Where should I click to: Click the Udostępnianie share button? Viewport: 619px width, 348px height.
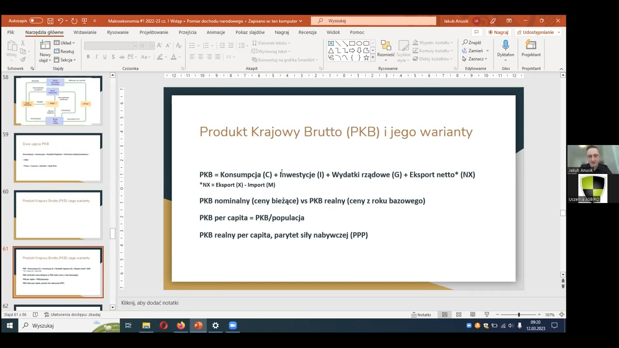pos(538,32)
